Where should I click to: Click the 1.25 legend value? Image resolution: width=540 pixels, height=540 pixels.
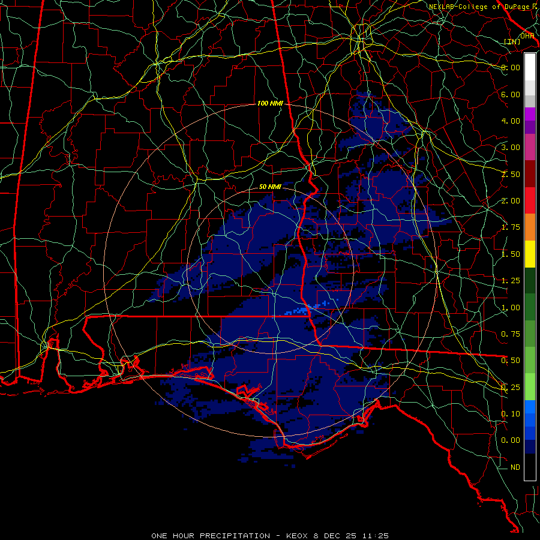511,281
